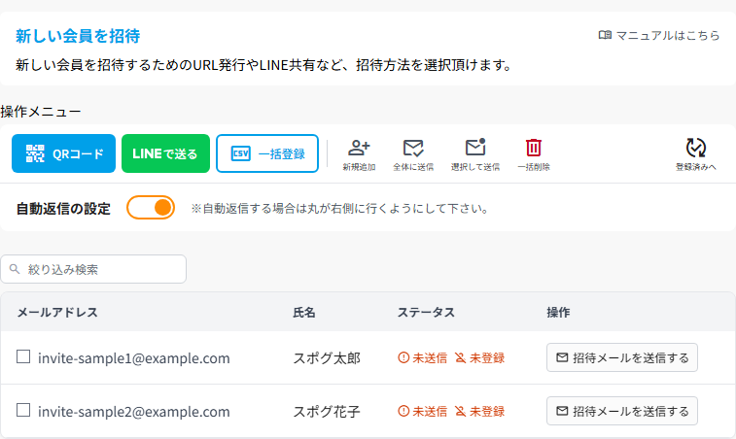Check the box for invite-sample1@example.com
Image resolution: width=736 pixels, height=439 pixels.
pyautogui.click(x=23, y=356)
